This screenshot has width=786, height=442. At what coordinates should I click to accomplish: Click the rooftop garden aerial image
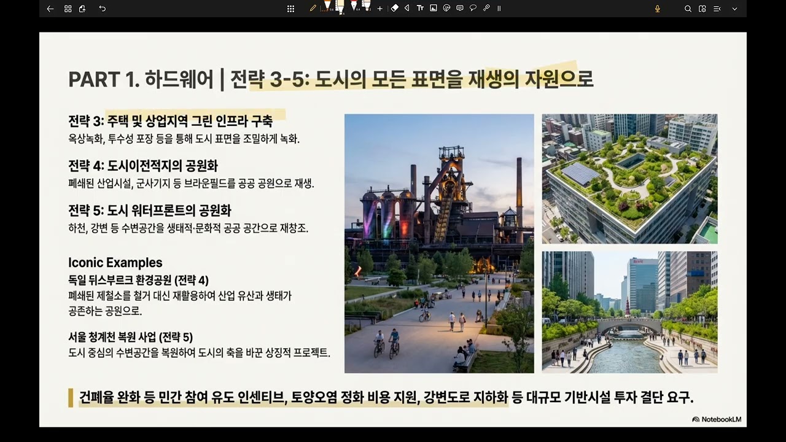pyautogui.click(x=629, y=179)
